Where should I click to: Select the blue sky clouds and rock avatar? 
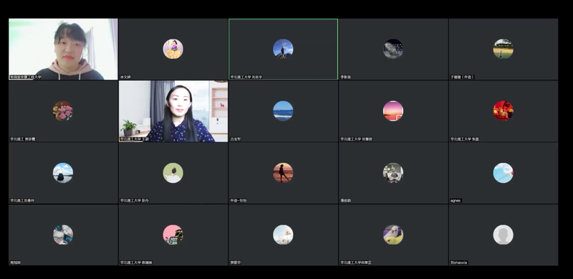tap(63, 173)
